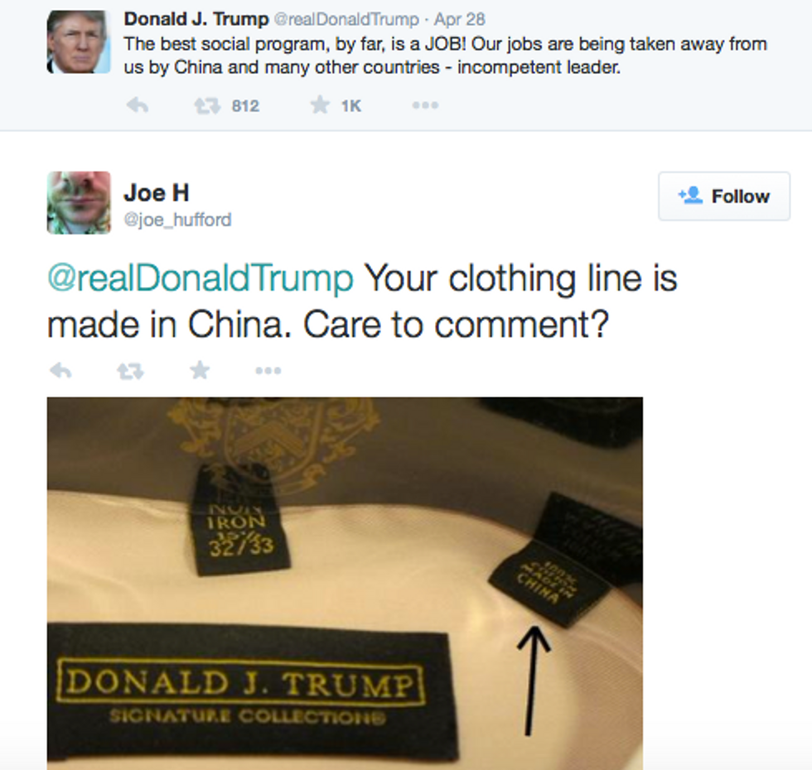Open more options on Trump's tweet
The height and width of the screenshot is (770, 812).
tap(425, 106)
